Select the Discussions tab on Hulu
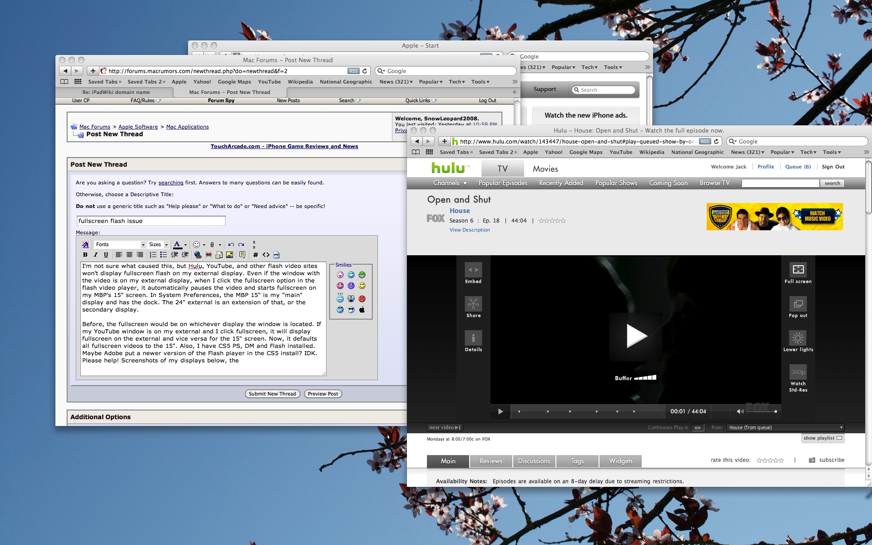Screen dimensions: 872x545 (534, 461)
